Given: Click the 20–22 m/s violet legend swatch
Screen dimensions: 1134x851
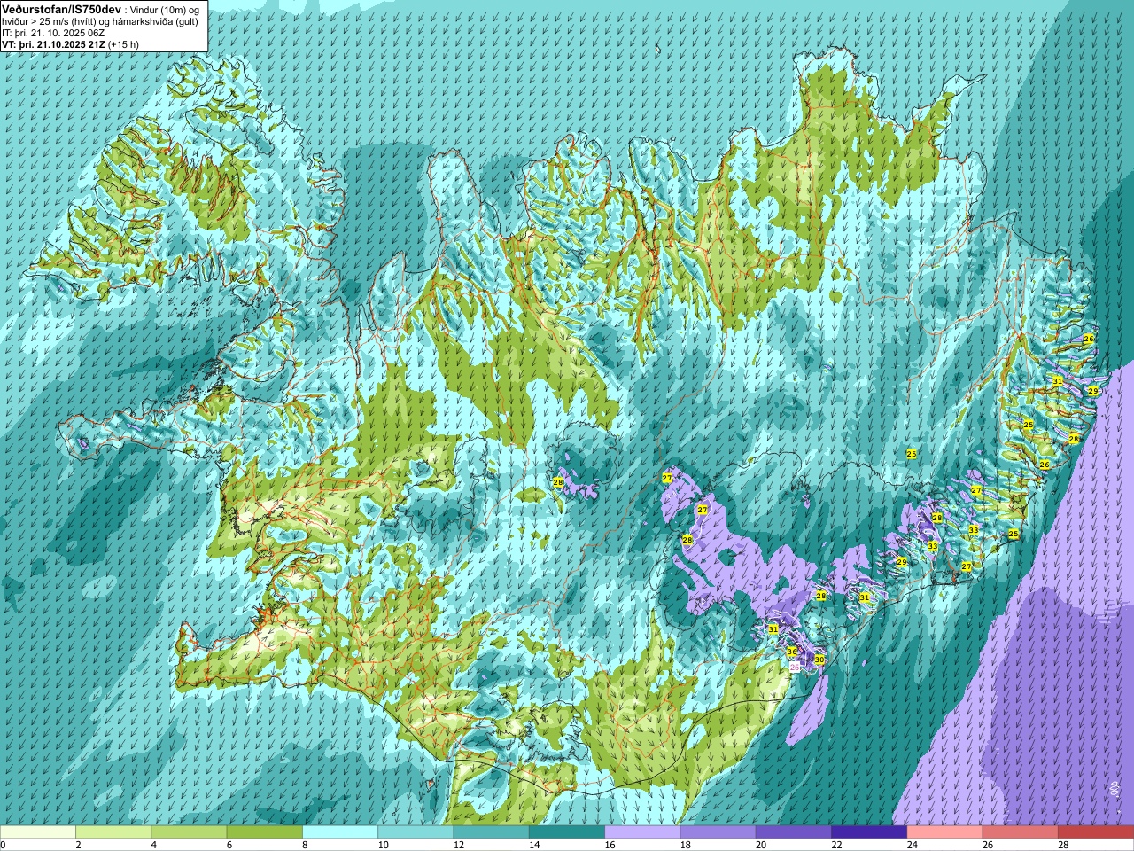Looking at the screenshot, I should 794,832.
